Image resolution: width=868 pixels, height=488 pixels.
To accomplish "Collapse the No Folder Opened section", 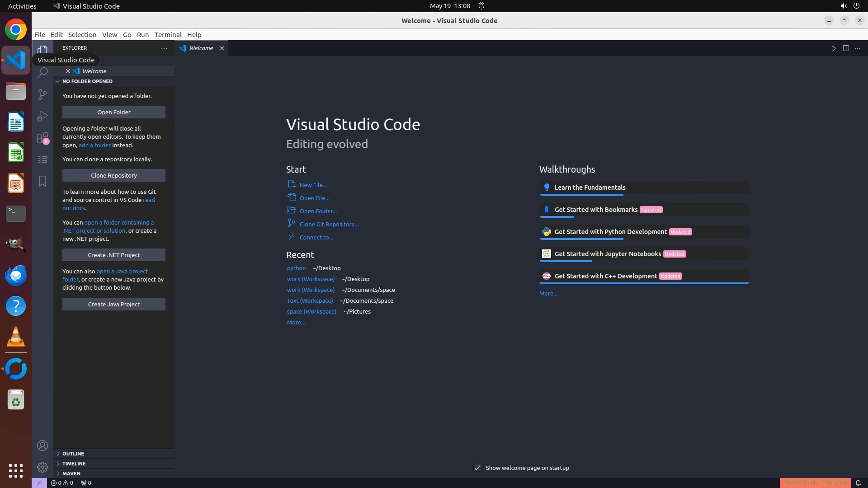I will click(x=87, y=81).
